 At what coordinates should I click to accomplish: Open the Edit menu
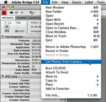tap(55, 2)
